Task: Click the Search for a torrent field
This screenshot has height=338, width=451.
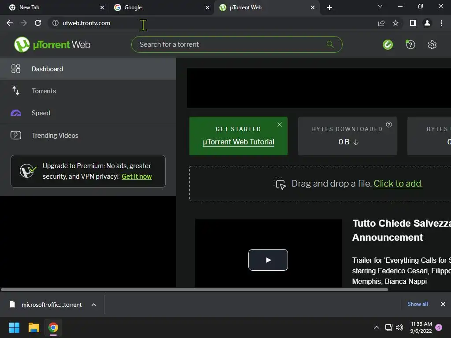Action: [x=237, y=44]
